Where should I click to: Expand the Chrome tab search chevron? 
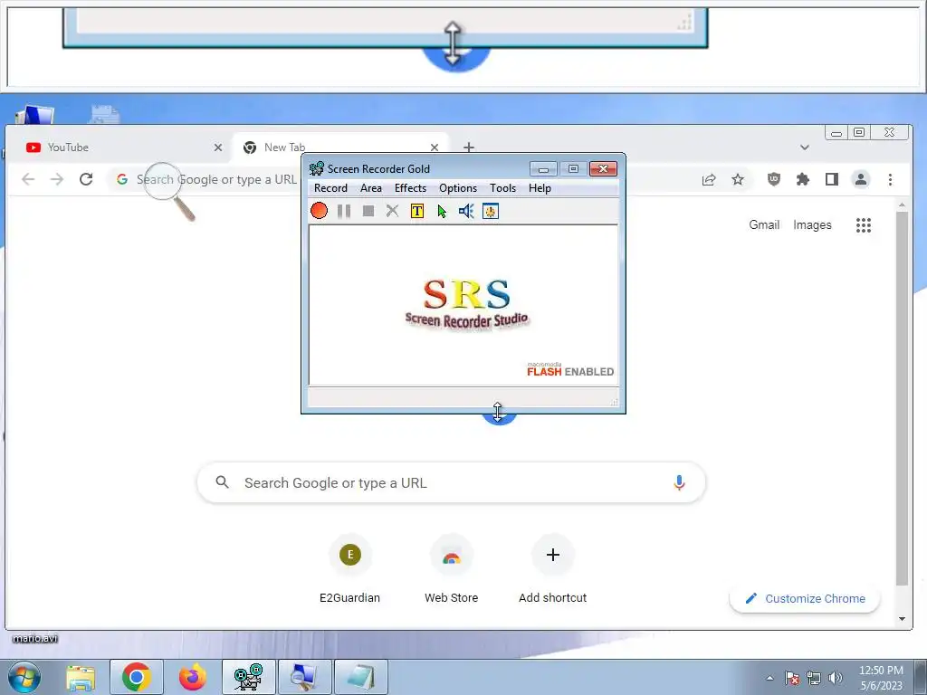[805, 148]
